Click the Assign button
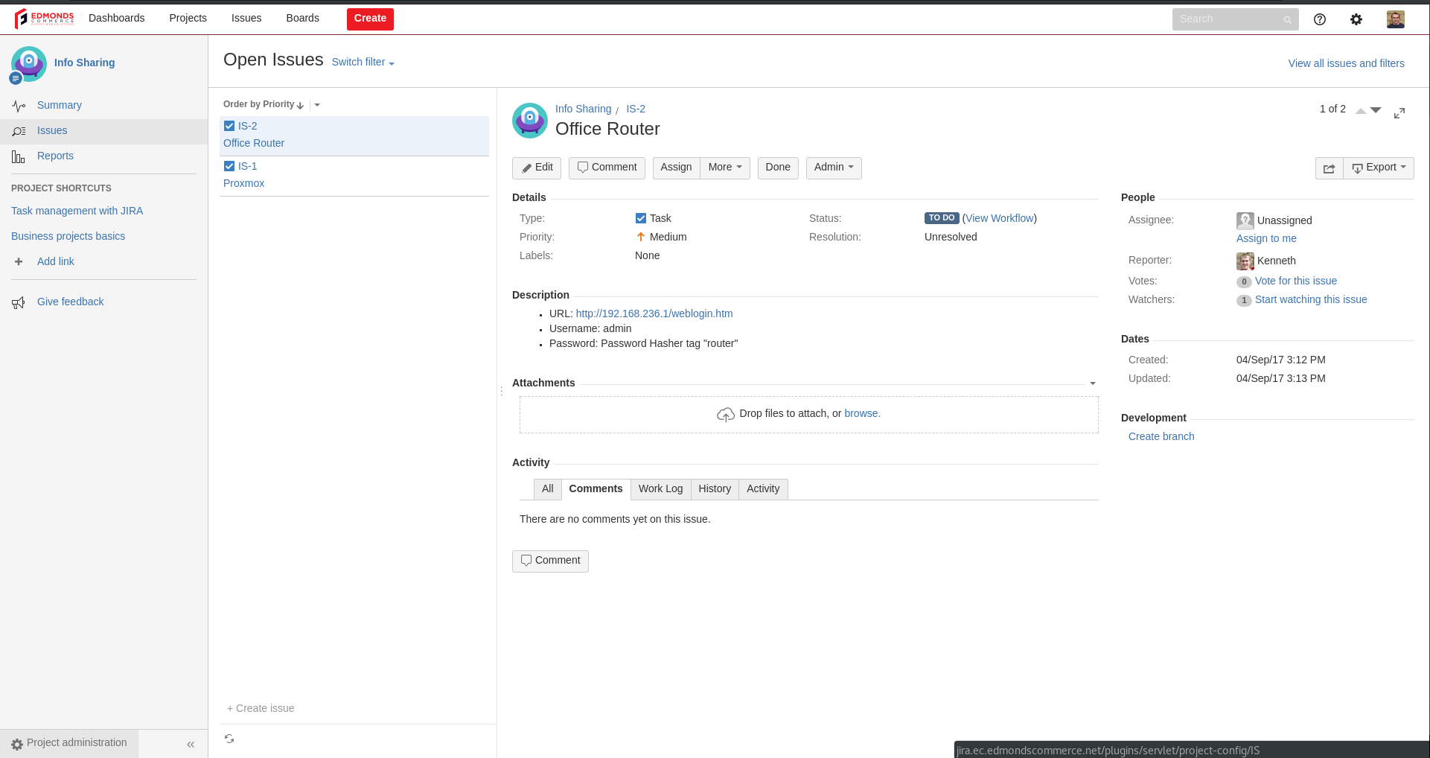Screen dimensions: 1430x758 pyautogui.click(x=676, y=168)
